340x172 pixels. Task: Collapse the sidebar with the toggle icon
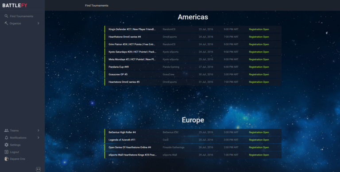[x=38, y=169]
